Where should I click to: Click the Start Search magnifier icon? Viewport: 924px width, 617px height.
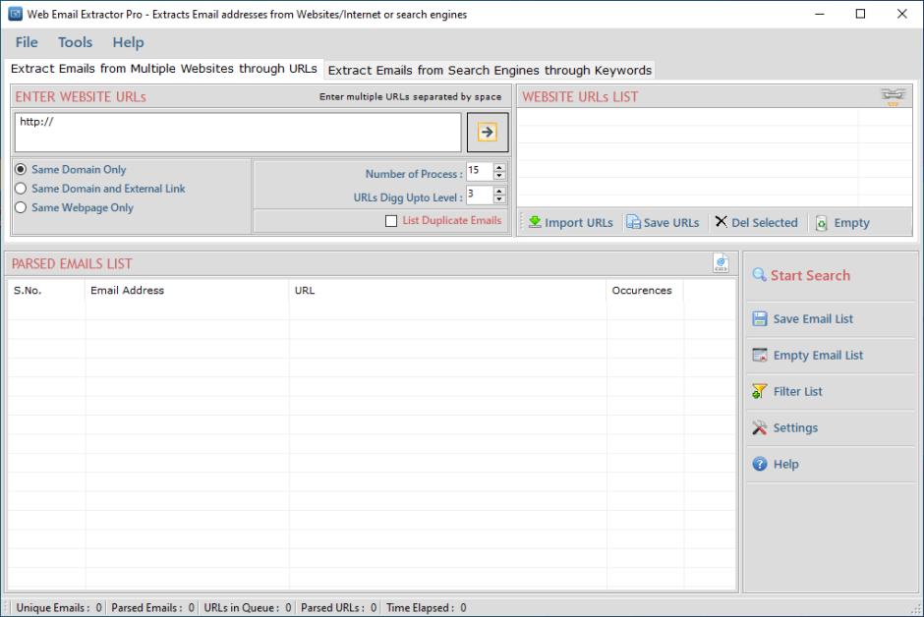click(x=759, y=275)
